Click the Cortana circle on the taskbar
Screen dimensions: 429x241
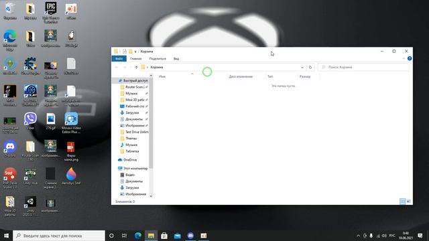pyautogui.click(x=111, y=236)
